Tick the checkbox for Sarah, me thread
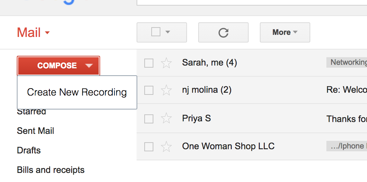This screenshot has height=182, width=367. [149, 63]
